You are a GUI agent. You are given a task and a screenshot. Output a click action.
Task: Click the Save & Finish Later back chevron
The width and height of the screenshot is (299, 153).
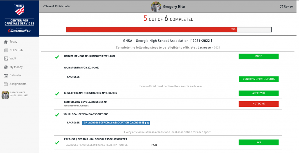44,6
